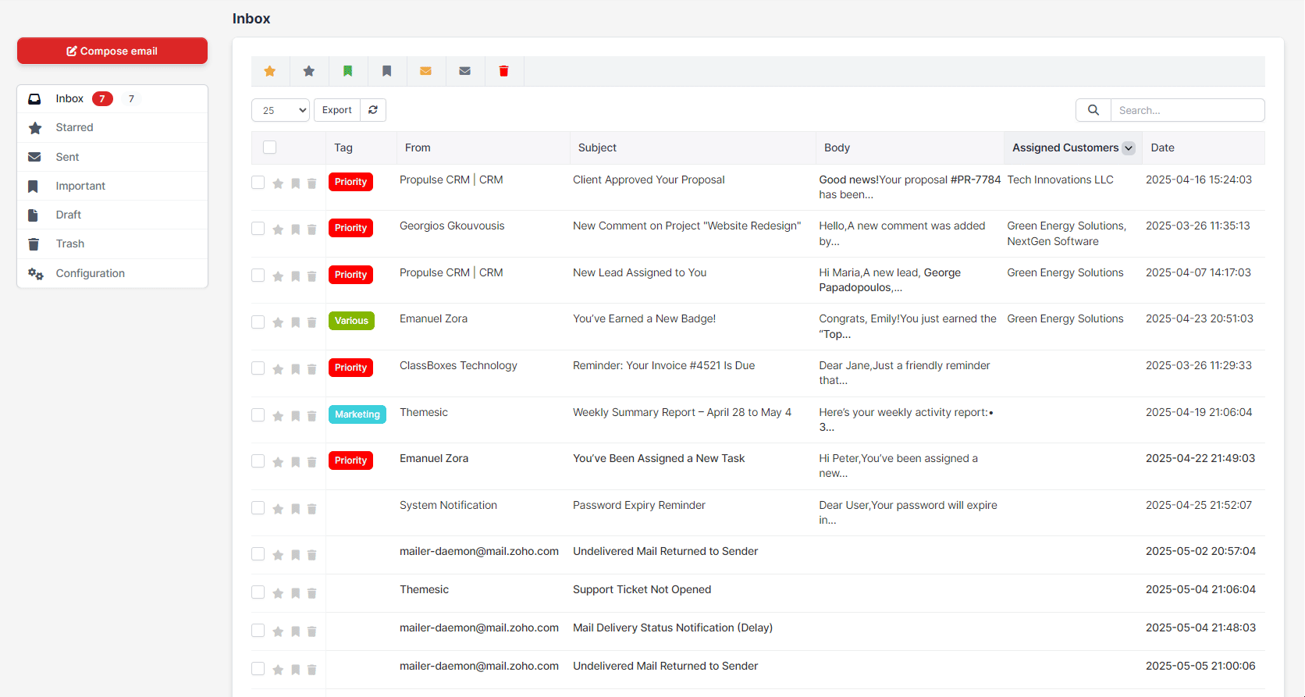
Task: Check the New Lead Assigned to You email
Action: click(258, 276)
